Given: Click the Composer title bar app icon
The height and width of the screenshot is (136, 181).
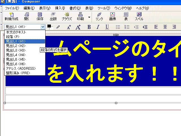Looking at the screenshot, I should [x=3, y=1].
